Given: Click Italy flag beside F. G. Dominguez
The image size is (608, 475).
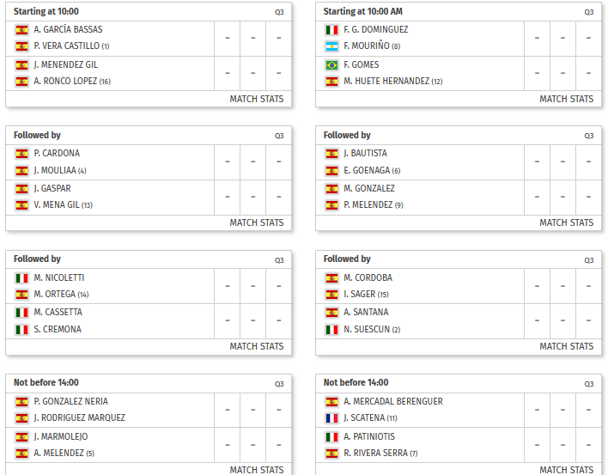Looking at the screenshot, I should 332,30.
